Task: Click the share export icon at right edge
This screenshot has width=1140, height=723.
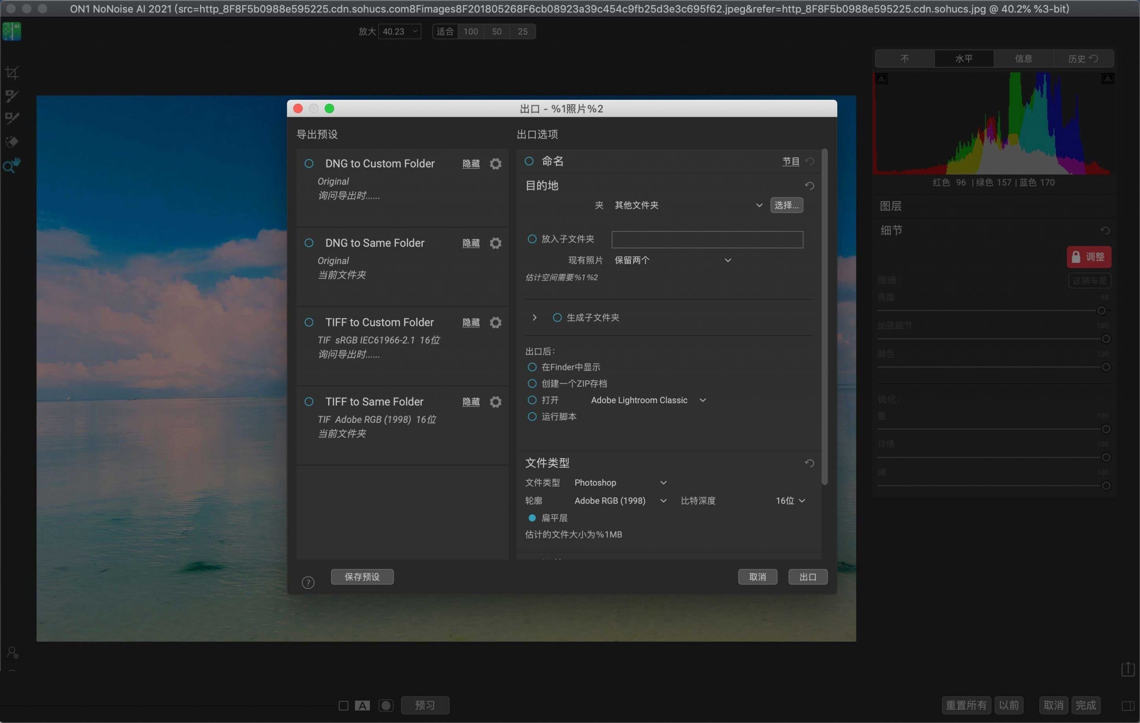Action: tap(1128, 669)
